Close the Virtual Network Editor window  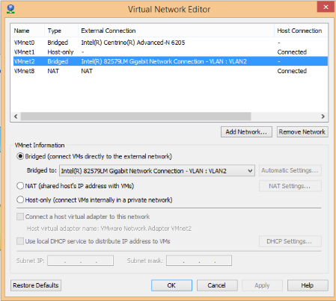326,7
